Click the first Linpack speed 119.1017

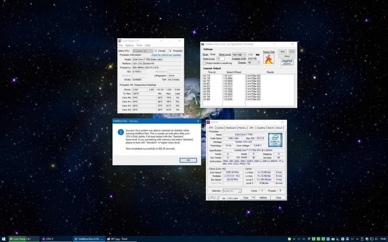(x=228, y=76)
